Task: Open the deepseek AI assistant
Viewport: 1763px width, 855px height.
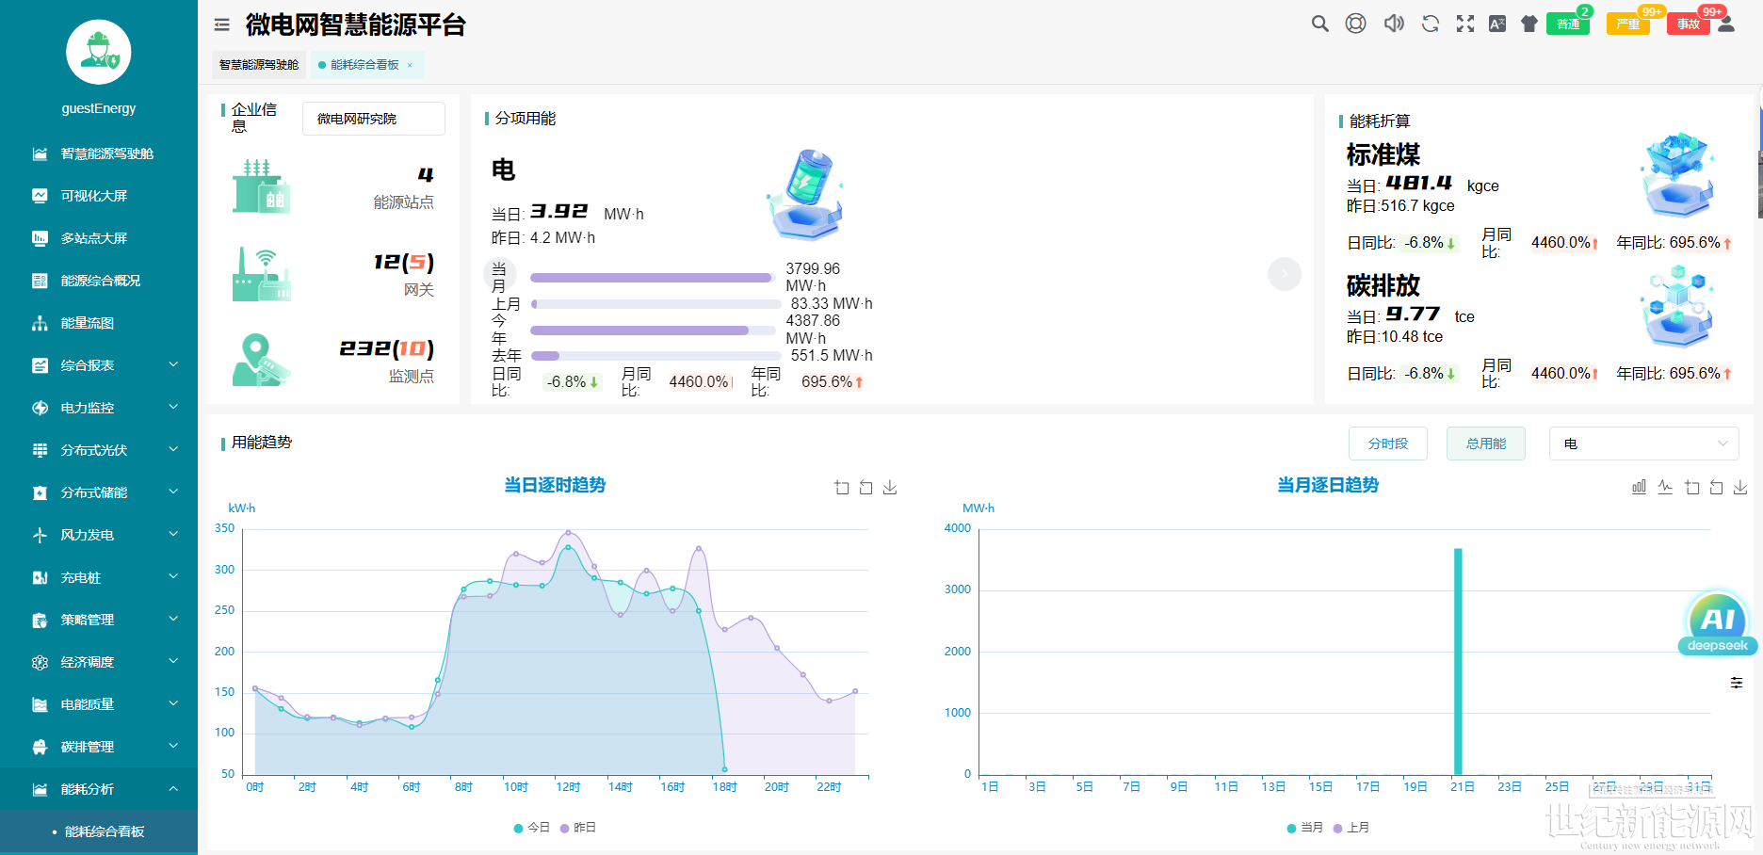Action: (1718, 623)
